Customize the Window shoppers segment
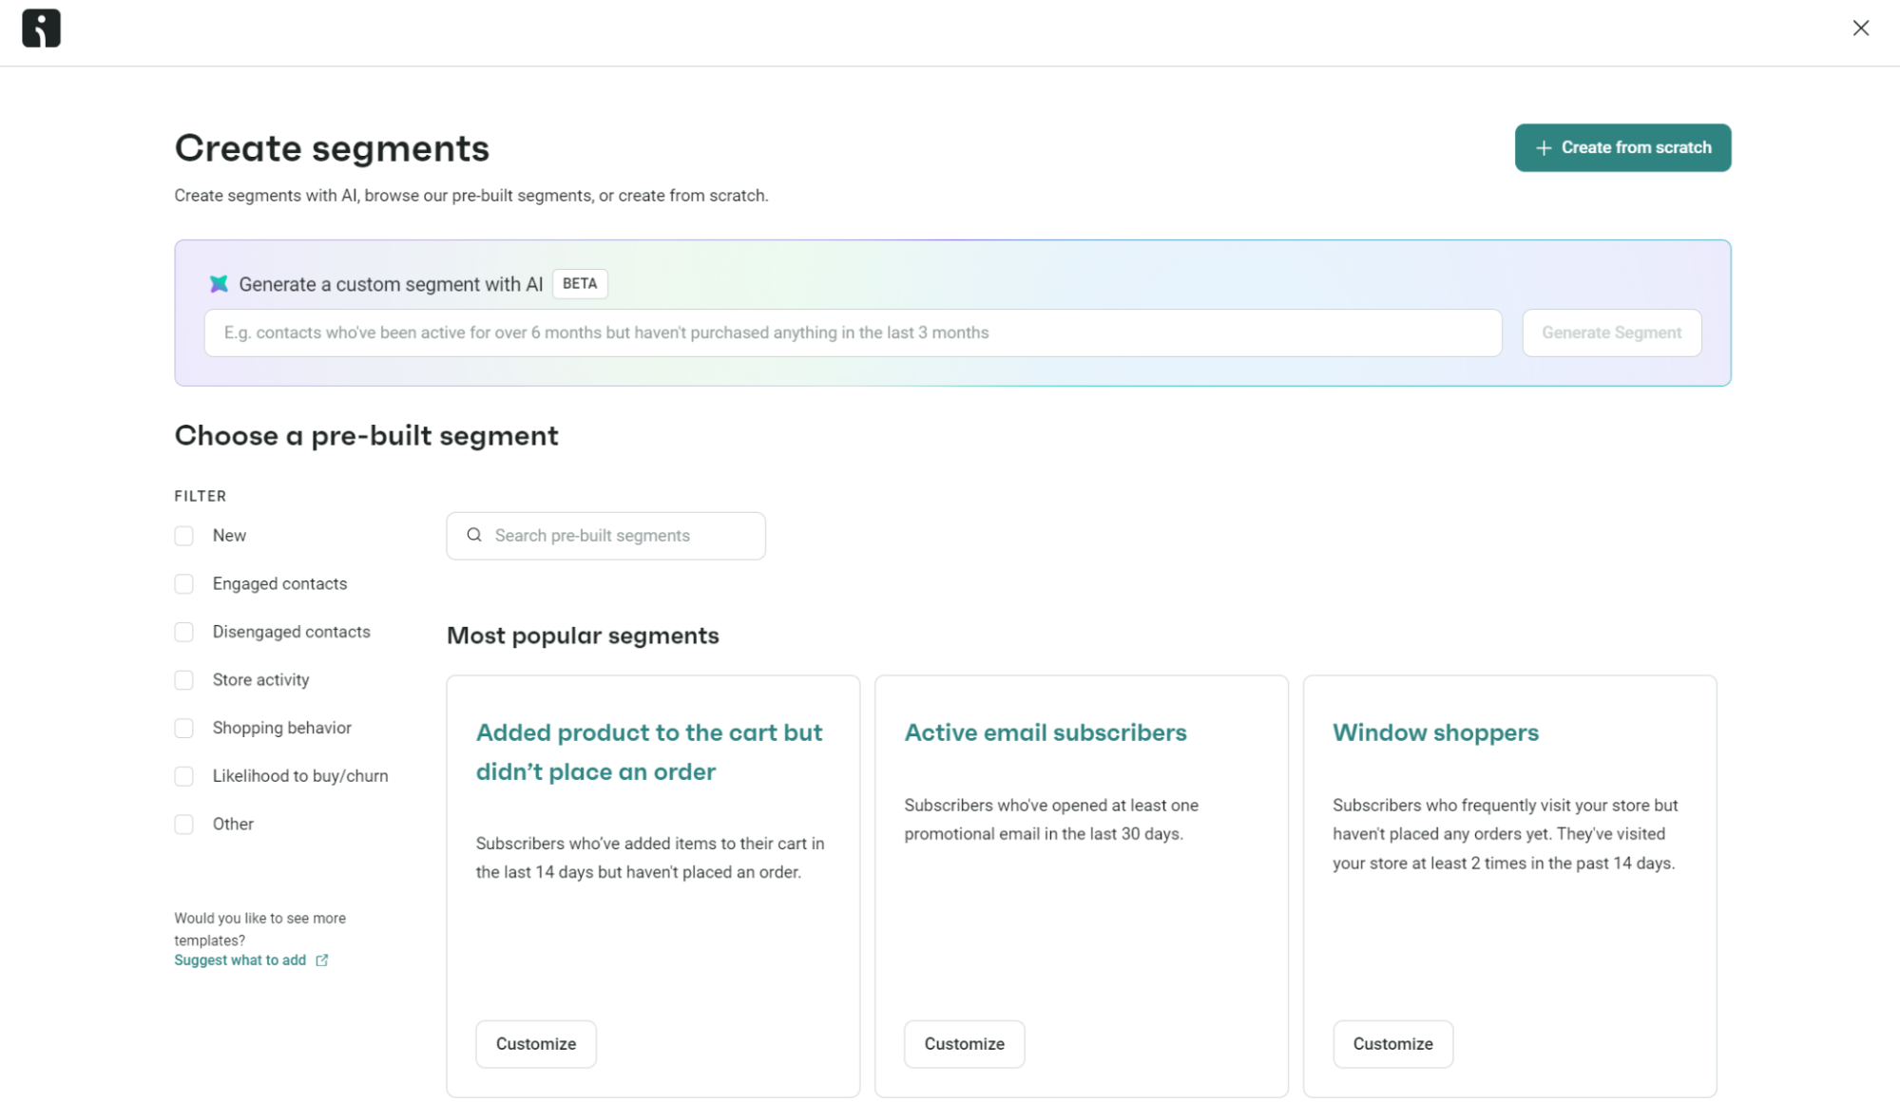The width and height of the screenshot is (1900, 1102). [1391, 1043]
